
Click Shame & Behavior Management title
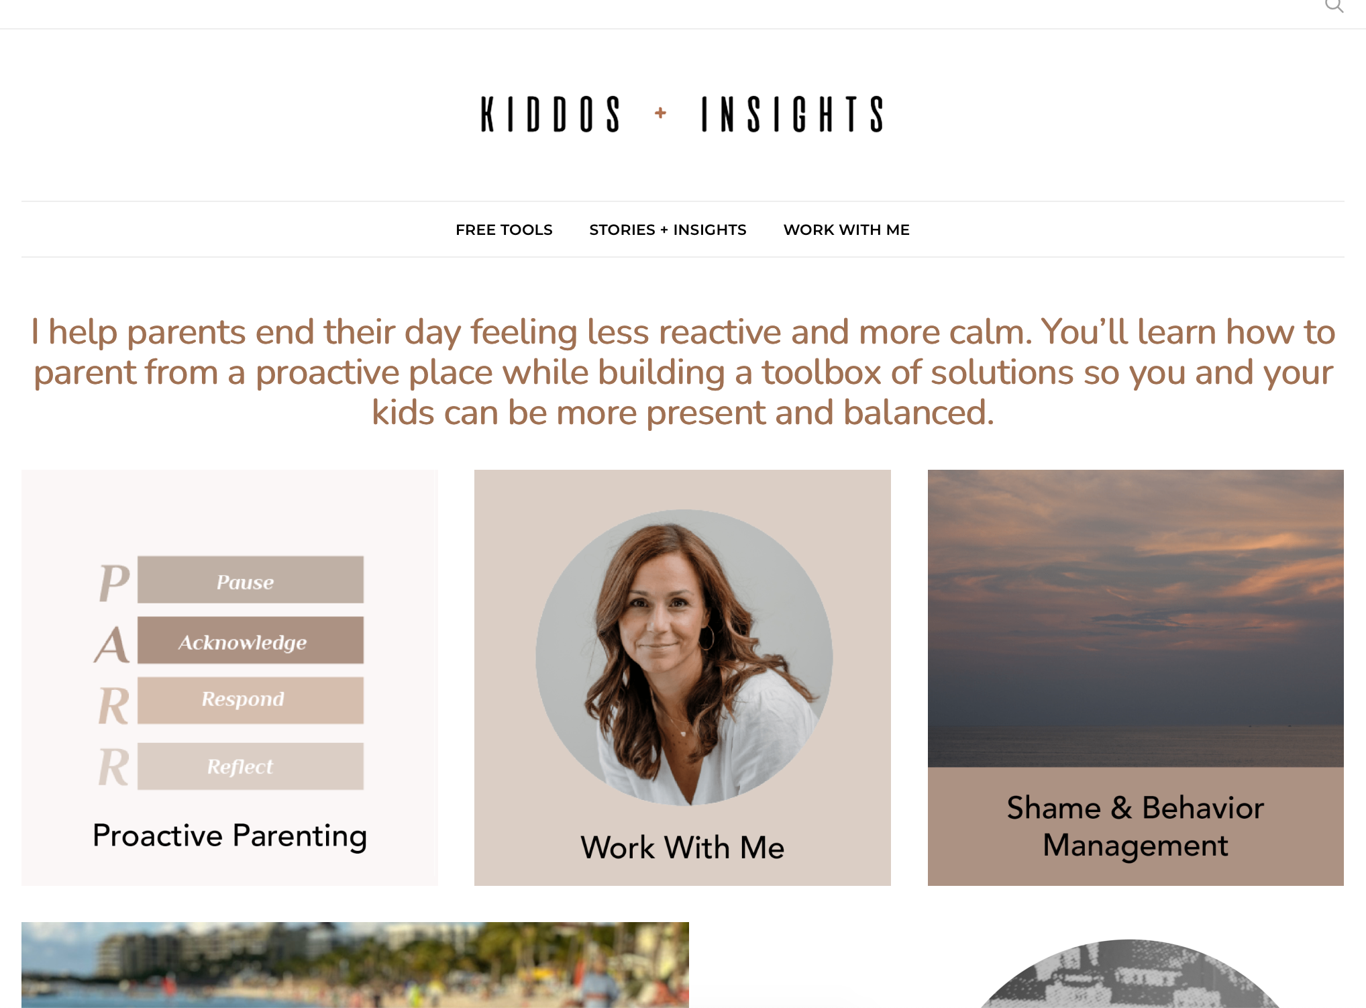click(1135, 827)
